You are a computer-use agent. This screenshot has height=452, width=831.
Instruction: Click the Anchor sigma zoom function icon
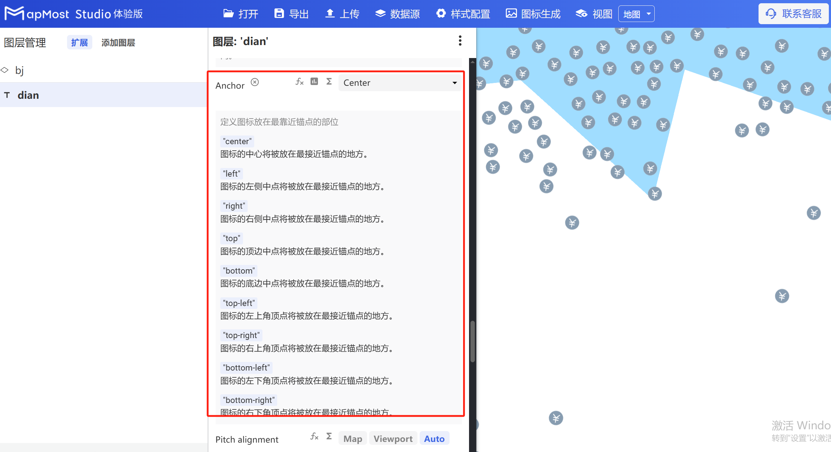point(329,82)
